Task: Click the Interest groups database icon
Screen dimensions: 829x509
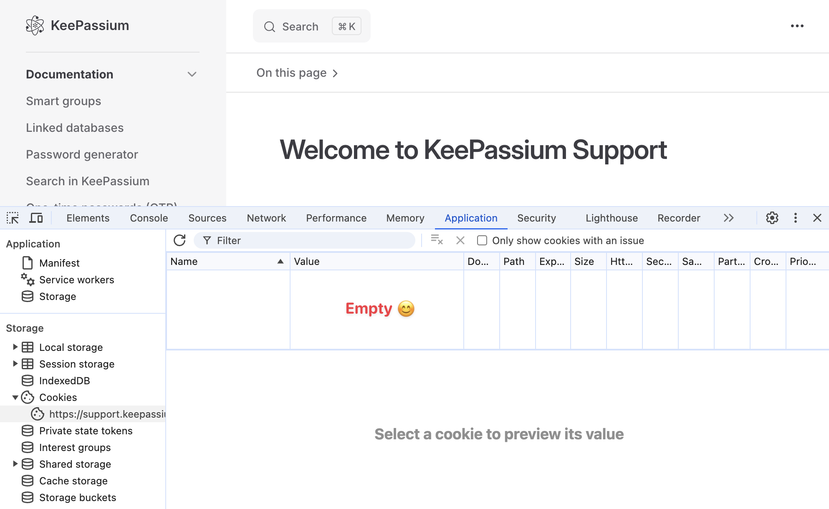Action: 28,447
